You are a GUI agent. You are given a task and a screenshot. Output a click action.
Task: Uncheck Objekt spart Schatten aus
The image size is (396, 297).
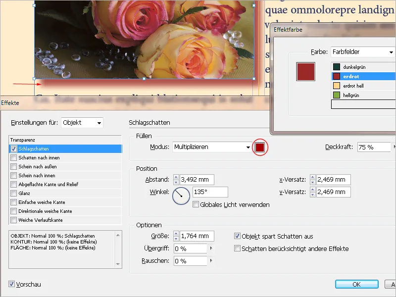237,236
